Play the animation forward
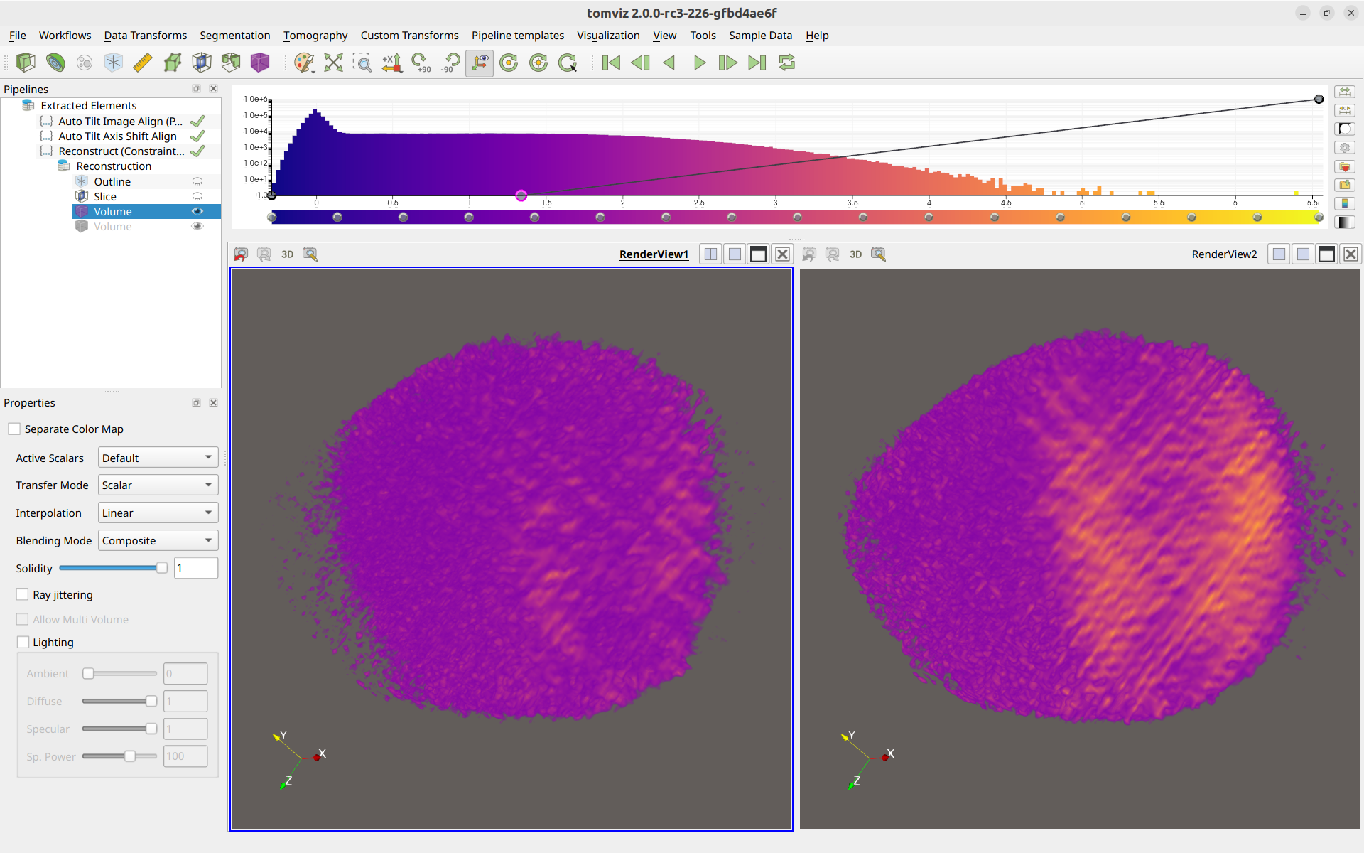Screen dimensions: 1364x853 point(699,63)
